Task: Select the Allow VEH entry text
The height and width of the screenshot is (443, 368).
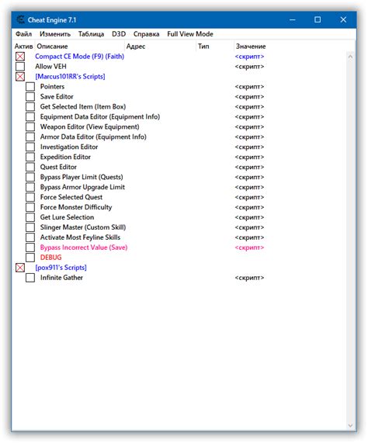Action: pos(51,67)
